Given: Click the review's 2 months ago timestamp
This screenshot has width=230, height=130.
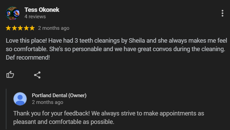Looking at the screenshot, I should pos(54,28).
